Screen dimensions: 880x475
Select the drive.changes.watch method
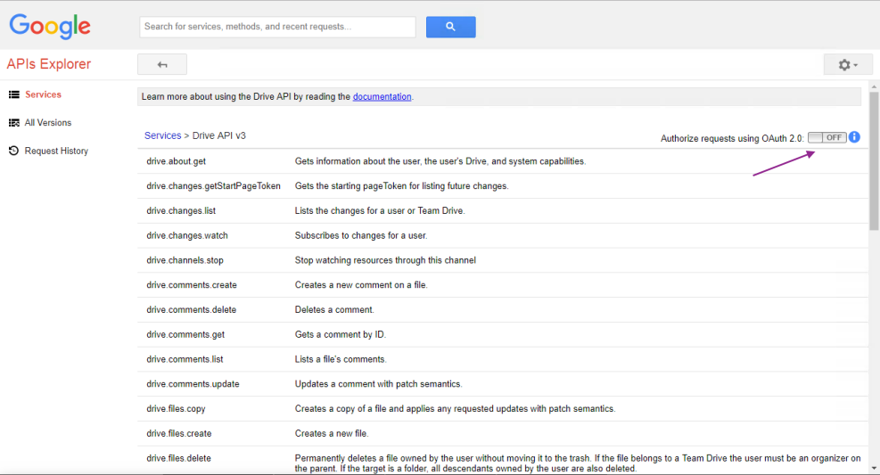[x=187, y=235]
